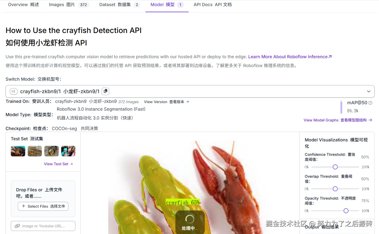Screen dimensions: 379x234
Task: Click the Overlap Threshold slider handle
Action: 335,189
